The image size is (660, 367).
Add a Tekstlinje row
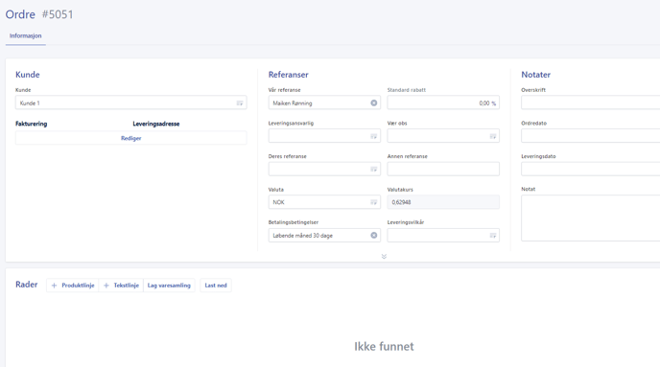pyautogui.click(x=121, y=286)
